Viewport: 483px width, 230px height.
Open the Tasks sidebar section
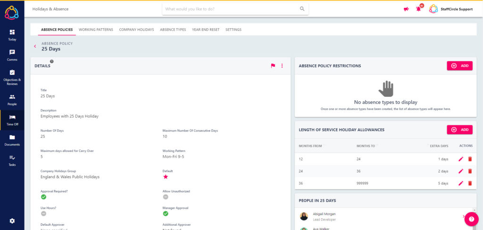coord(12,160)
